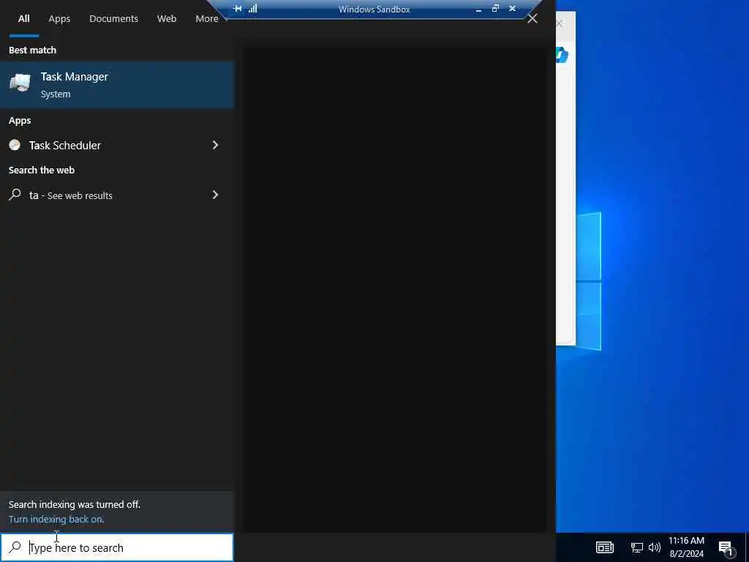
Task: Open Task Manager best match result
Action: [116, 85]
